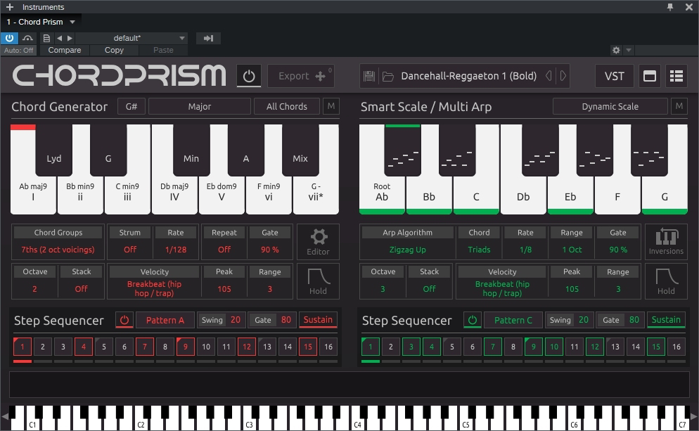Click the empty chord display area

click(x=349, y=384)
